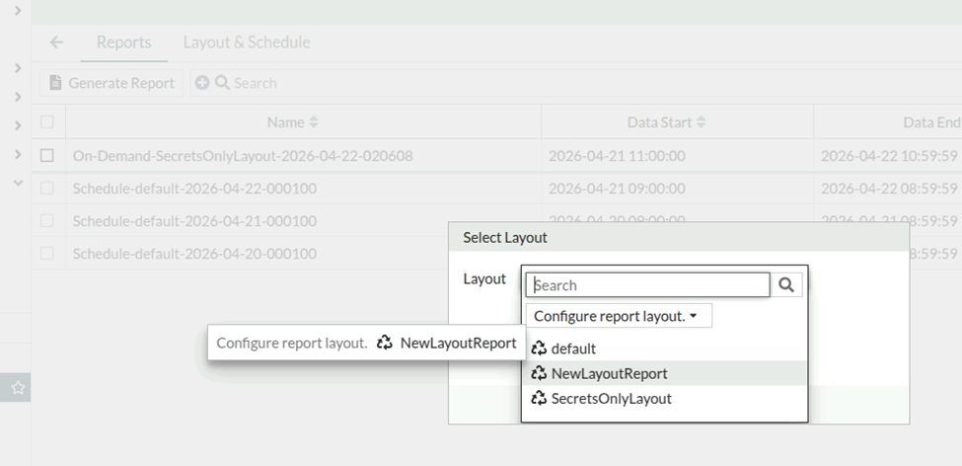Click the magnifier button in Layout search box
962x466 pixels.
pyautogui.click(x=786, y=285)
